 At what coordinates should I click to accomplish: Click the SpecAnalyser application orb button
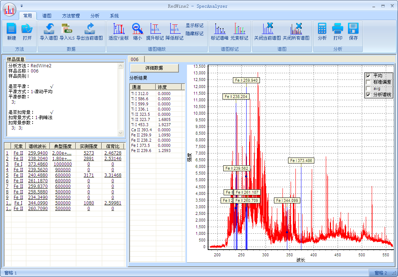point(9,10)
